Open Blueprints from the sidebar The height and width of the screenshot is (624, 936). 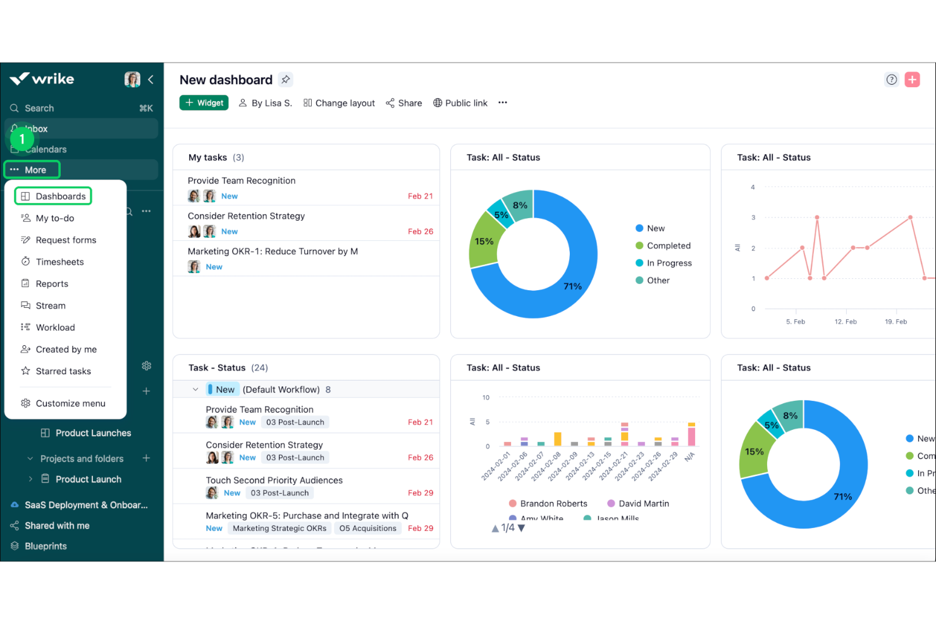[x=45, y=546]
